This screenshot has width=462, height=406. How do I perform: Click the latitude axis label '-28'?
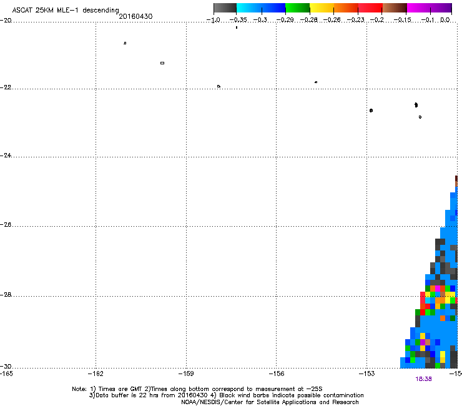(x=6, y=295)
